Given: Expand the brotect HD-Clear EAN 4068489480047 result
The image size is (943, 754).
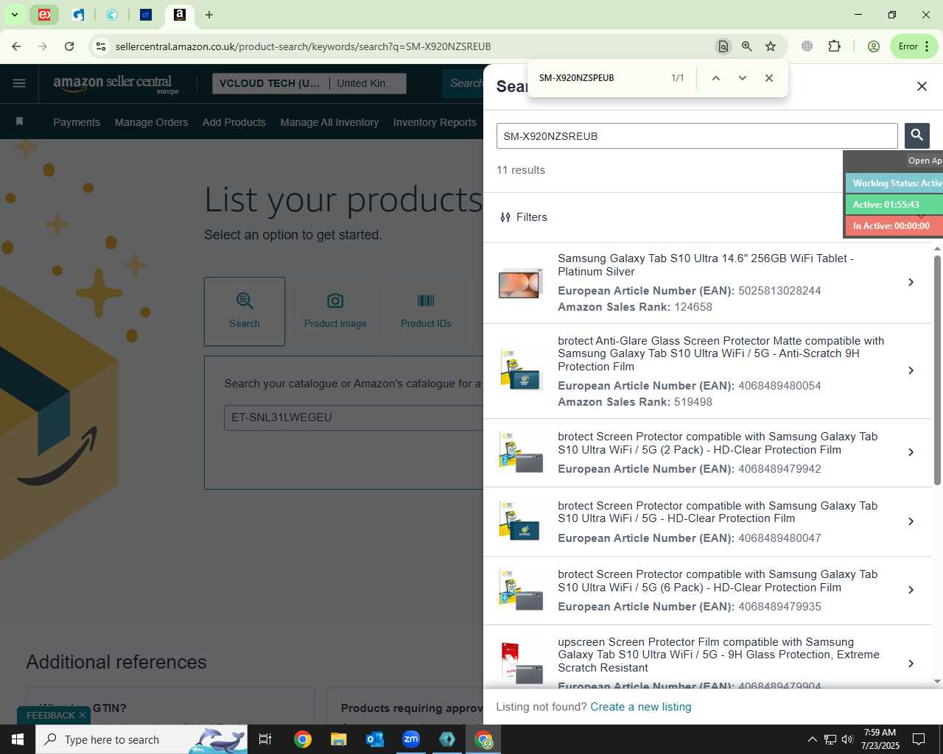Looking at the screenshot, I should [x=911, y=521].
